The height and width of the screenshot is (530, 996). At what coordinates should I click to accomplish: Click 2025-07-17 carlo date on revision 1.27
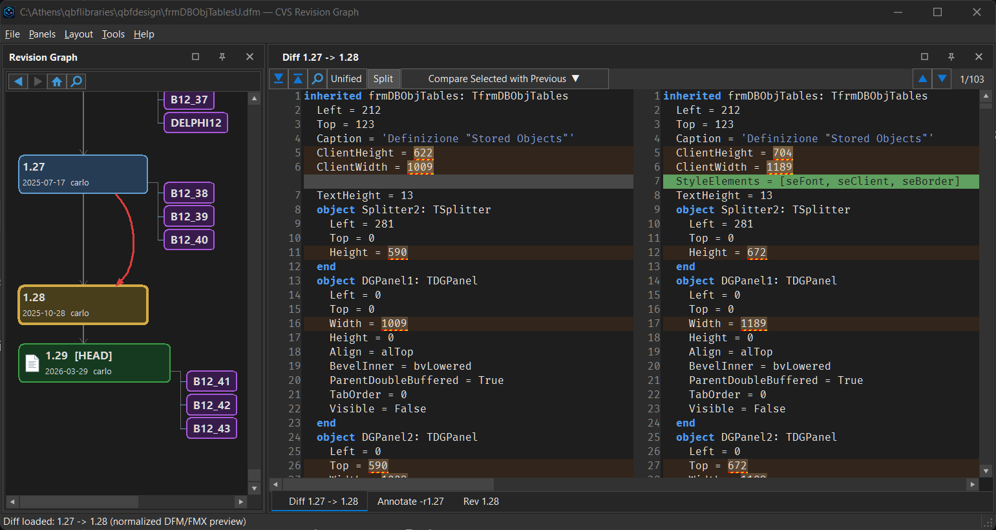(56, 183)
